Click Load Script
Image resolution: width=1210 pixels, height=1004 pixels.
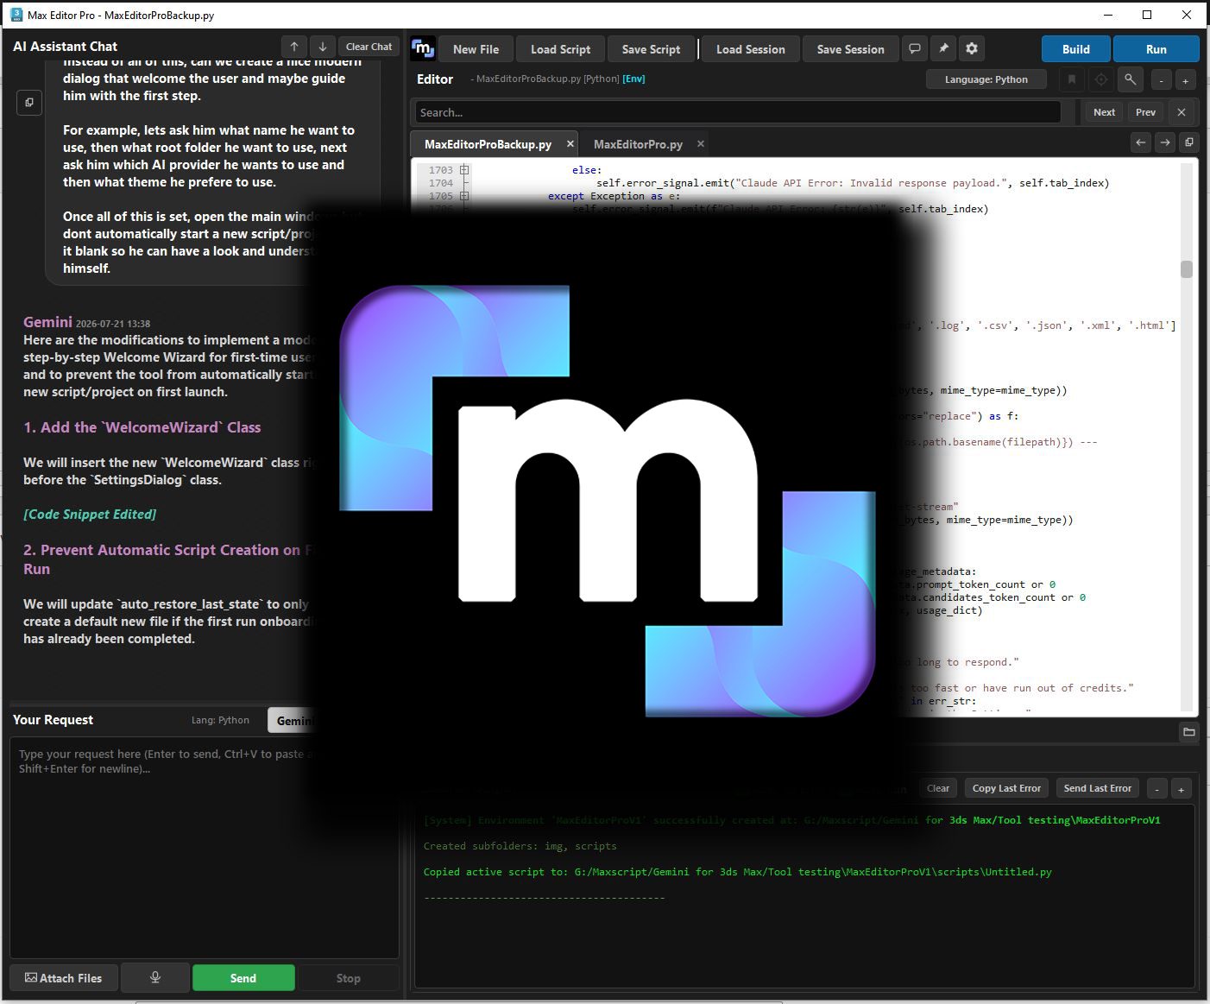[560, 49]
